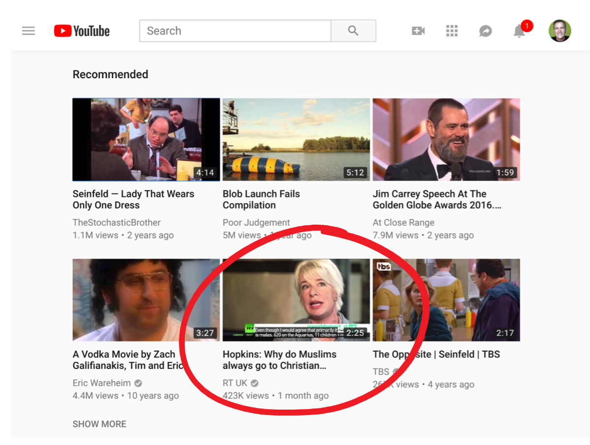Image resolution: width=590 pixels, height=445 pixels.
Task: Open the upload video camera icon
Action: coord(418,31)
